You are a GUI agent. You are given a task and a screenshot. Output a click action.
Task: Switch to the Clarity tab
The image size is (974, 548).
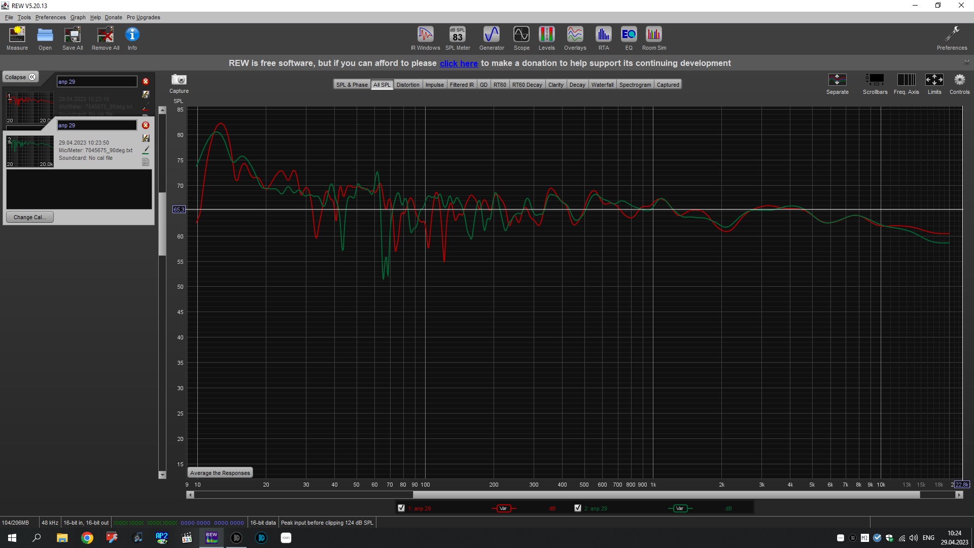(555, 85)
